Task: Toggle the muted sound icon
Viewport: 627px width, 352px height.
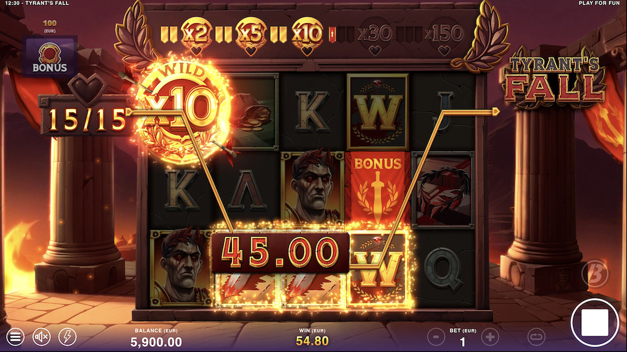Action: (x=41, y=337)
